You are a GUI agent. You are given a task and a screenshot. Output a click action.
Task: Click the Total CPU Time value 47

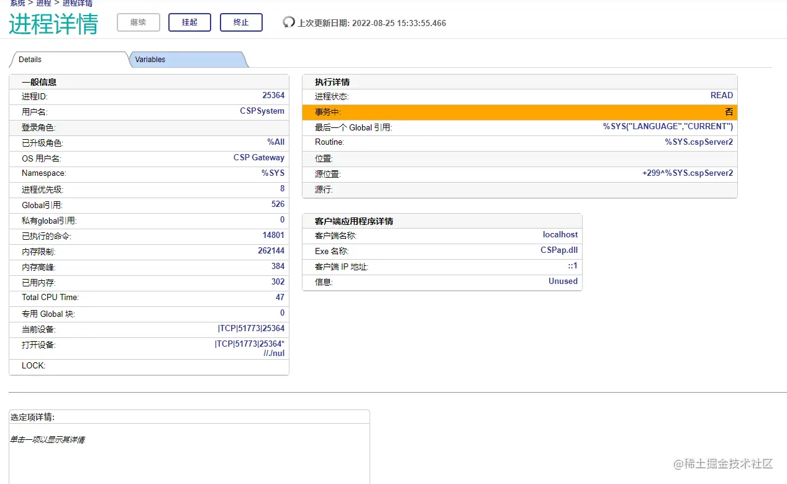point(280,297)
